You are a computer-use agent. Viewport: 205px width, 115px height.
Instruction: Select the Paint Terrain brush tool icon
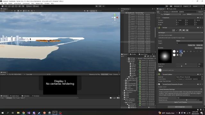pyautogui.click(x=177, y=30)
